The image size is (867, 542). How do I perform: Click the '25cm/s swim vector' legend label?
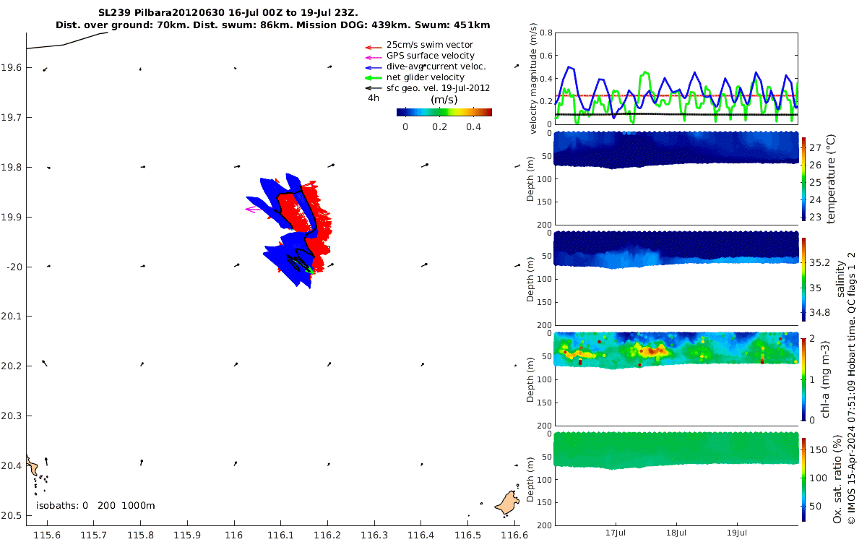pyautogui.click(x=430, y=45)
